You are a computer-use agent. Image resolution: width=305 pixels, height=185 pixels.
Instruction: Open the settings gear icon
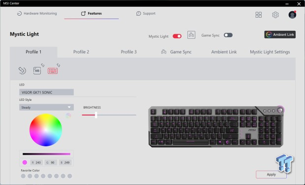275,15
